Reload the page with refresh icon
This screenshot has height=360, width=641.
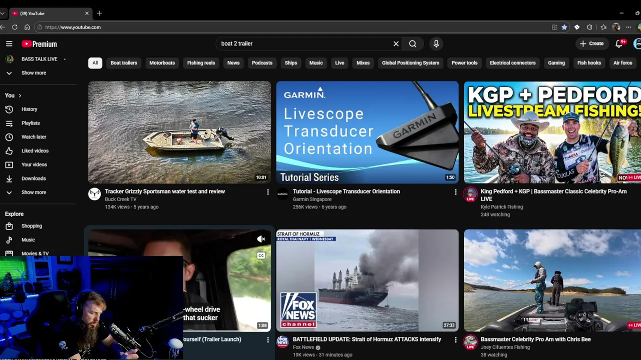coord(15,27)
